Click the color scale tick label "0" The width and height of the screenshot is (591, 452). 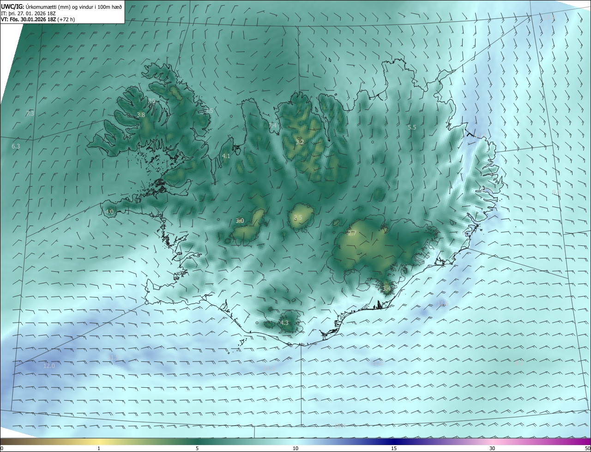(1, 449)
